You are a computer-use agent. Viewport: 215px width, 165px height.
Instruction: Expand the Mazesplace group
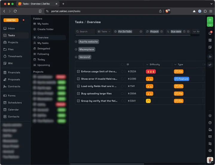[x=76, y=49]
